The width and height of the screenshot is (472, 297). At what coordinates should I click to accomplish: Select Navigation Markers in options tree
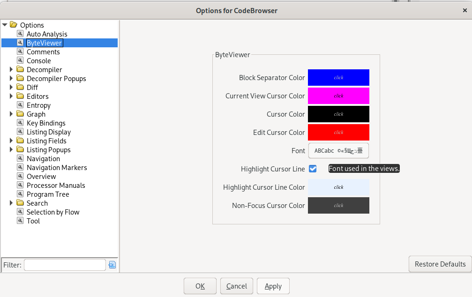pos(57,168)
